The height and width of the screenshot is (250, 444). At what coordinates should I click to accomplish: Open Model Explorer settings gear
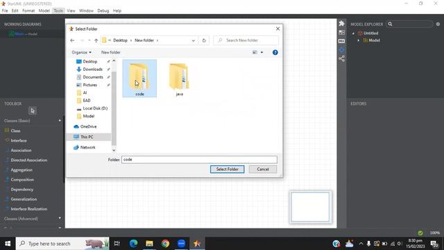pyautogui.click(x=438, y=24)
